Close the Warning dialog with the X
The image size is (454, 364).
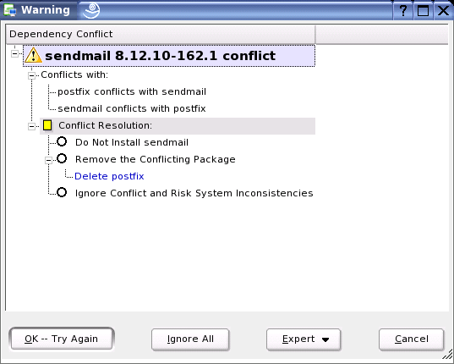(x=443, y=11)
